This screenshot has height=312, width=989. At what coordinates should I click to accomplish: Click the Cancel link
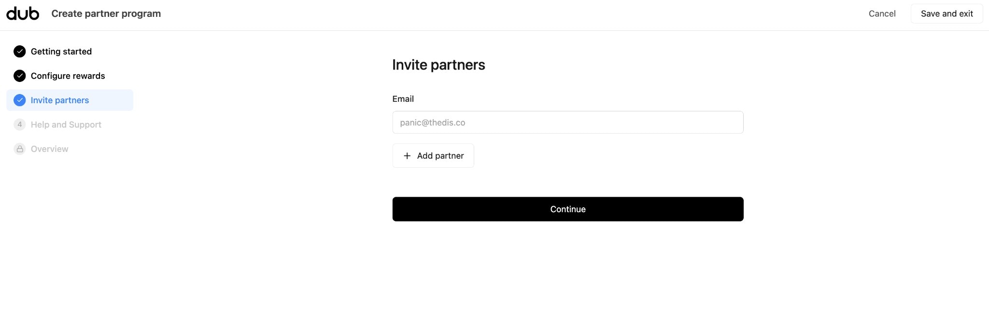click(882, 13)
